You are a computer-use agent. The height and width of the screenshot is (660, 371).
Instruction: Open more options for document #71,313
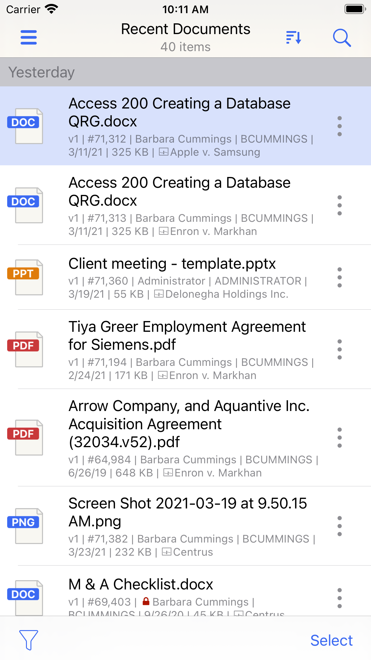click(x=340, y=205)
